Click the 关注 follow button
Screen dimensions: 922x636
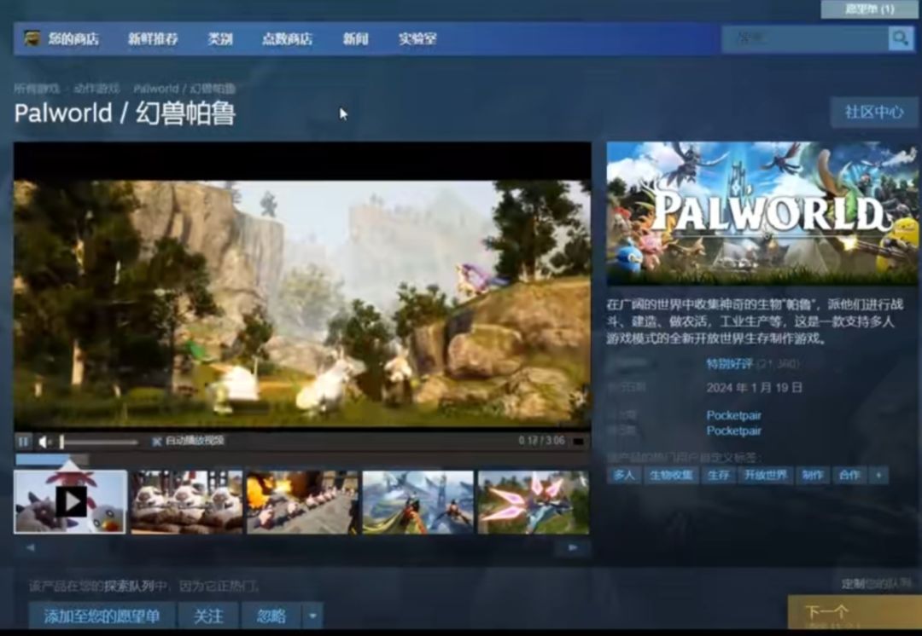point(208,616)
